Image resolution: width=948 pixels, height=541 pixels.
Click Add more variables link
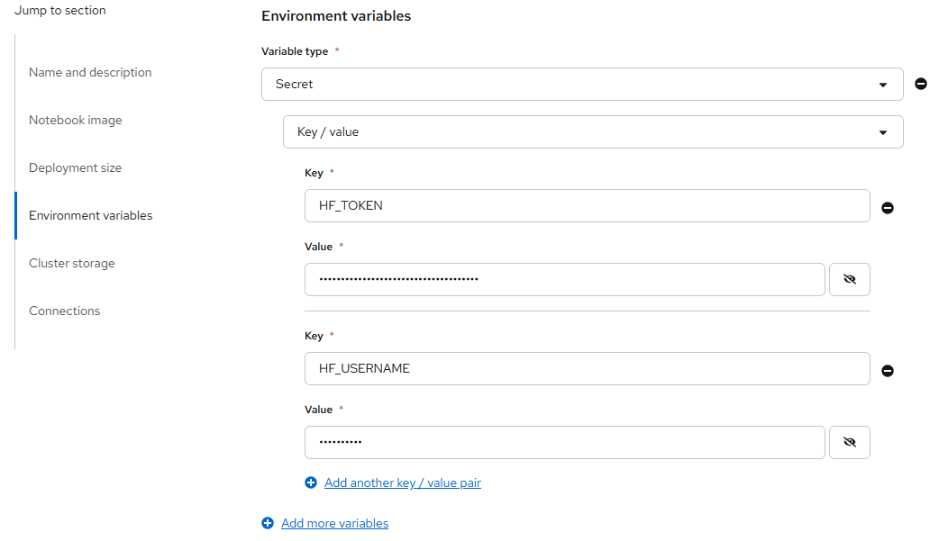(335, 523)
